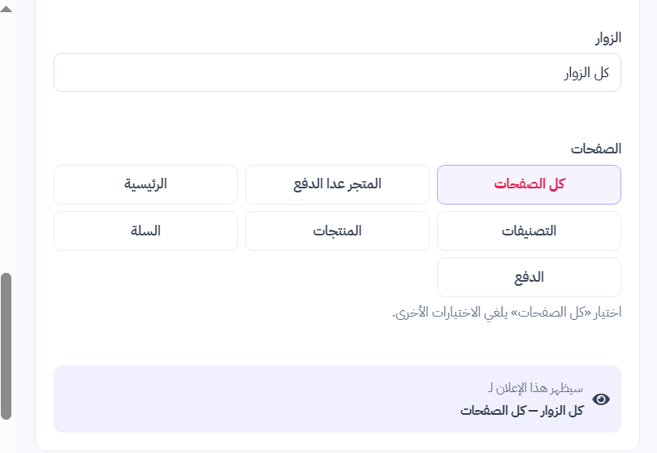Enable the المنتجات page option

(337, 231)
